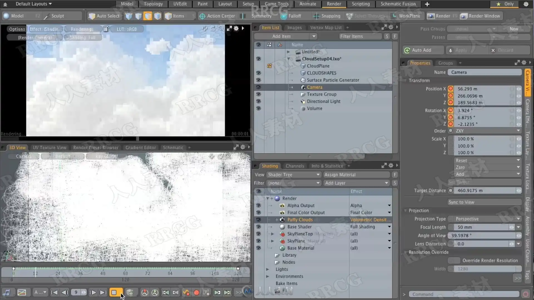Click the highlighted play/stop button

tap(114, 292)
